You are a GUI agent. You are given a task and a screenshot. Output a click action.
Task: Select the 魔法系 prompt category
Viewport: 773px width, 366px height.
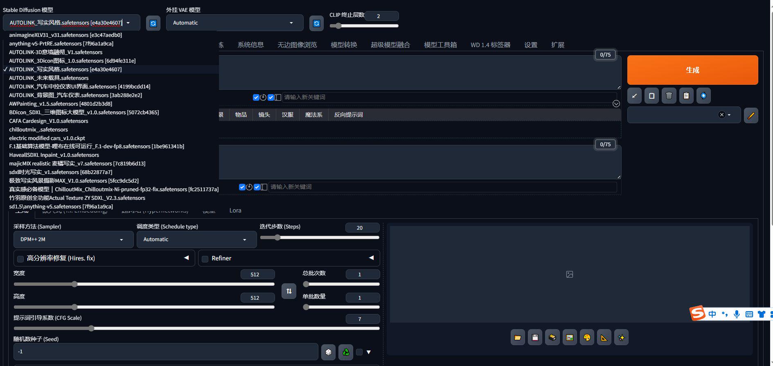click(313, 115)
